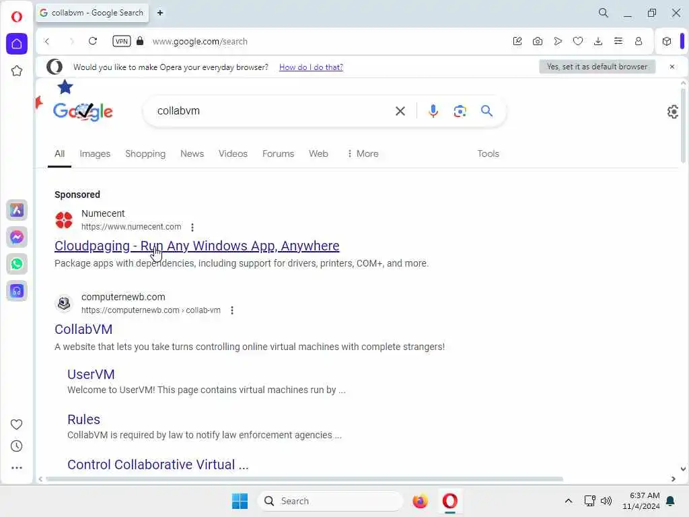Take a snapshot with camera icon
This screenshot has width=689, height=517.
(538, 41)
